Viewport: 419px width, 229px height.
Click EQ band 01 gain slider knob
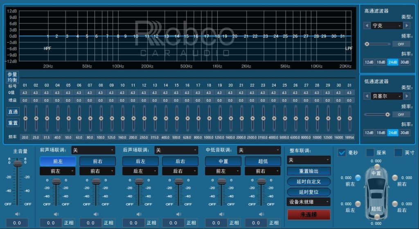(25, 118)
